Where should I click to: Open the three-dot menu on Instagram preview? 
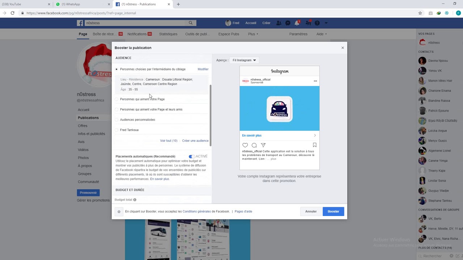[x=315, y=81]
